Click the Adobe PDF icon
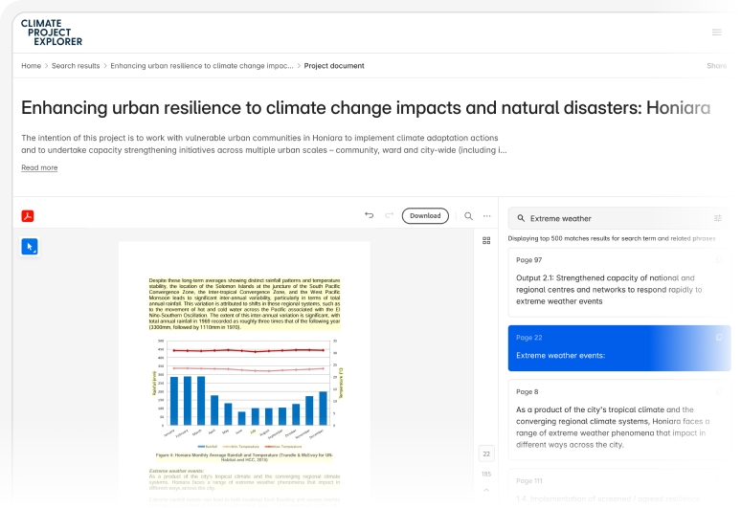741x508 pixels. click(29, 216)
